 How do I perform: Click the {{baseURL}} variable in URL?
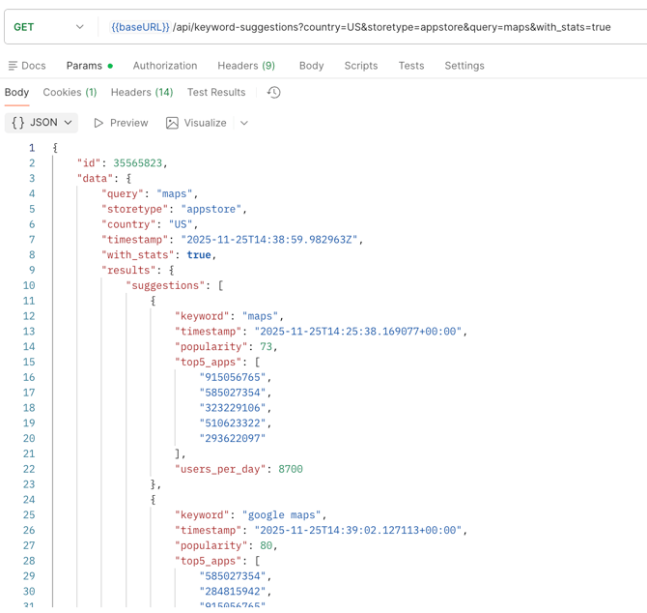(x=140, y=27)
